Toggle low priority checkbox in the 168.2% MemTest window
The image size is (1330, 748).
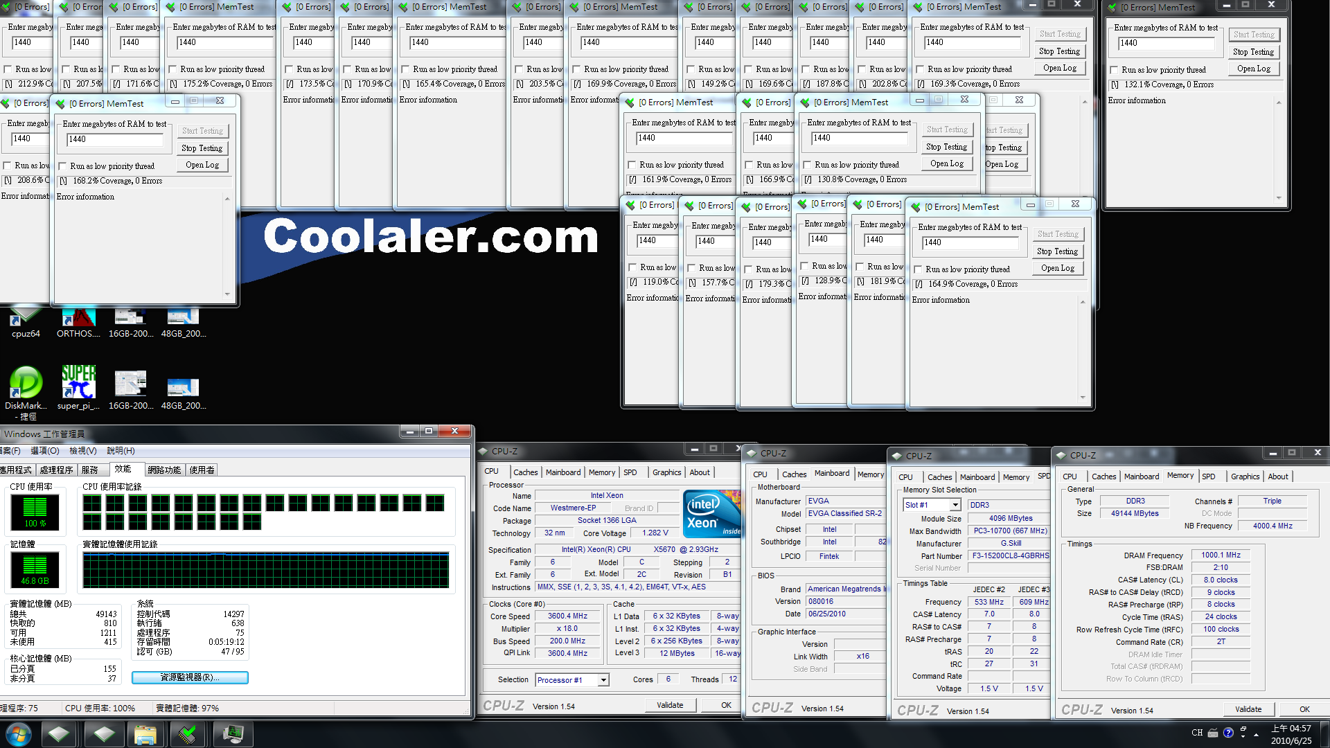coord(62,166)
